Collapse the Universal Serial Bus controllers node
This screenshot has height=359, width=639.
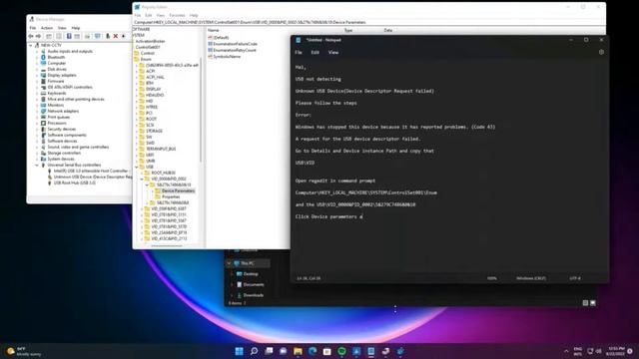(x=37, y=166)
